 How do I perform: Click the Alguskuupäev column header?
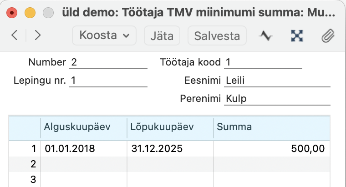(x=84, y=127)
